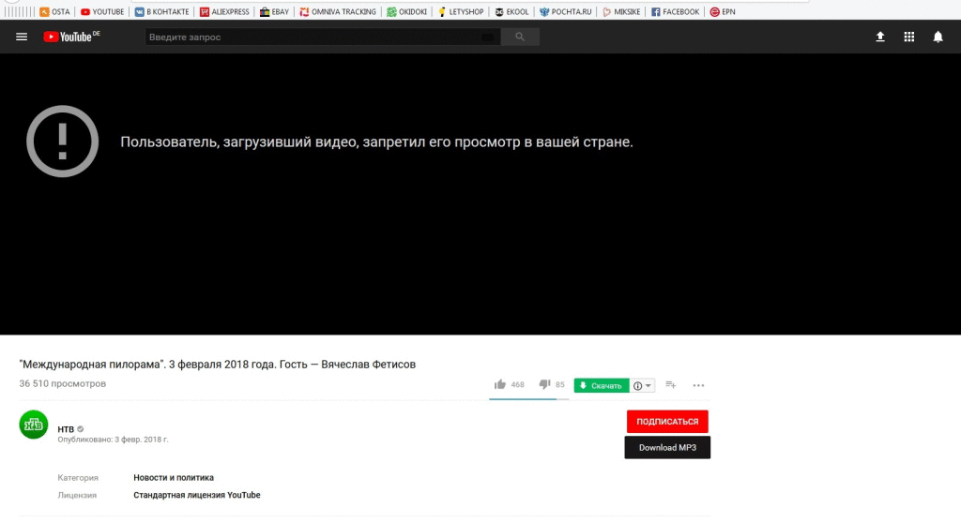
Task: Like the video with thumbs up
Action: pyautogui.click(x=500, y=385)
